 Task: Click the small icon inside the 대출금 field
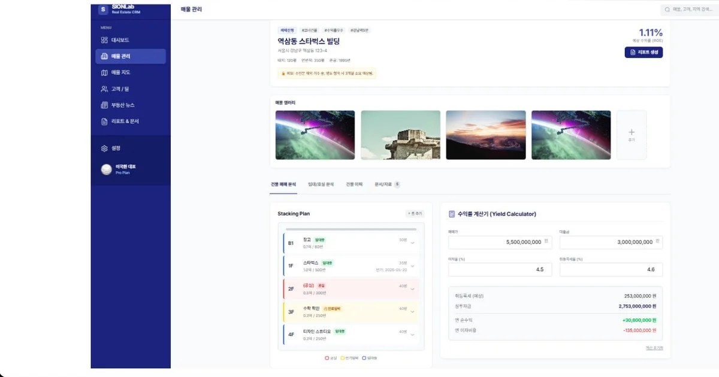[657, 242]
